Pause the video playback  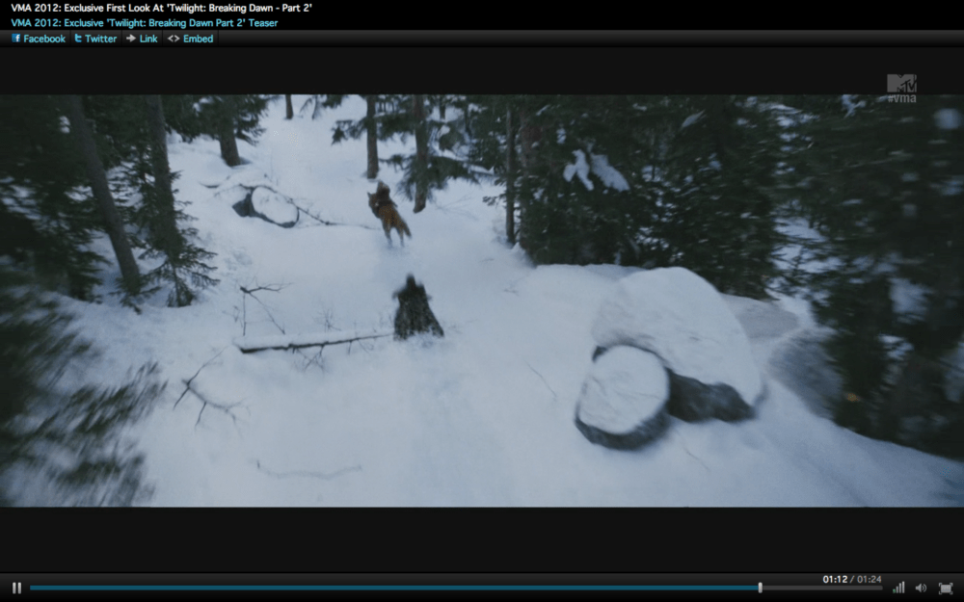coord(16,588)
